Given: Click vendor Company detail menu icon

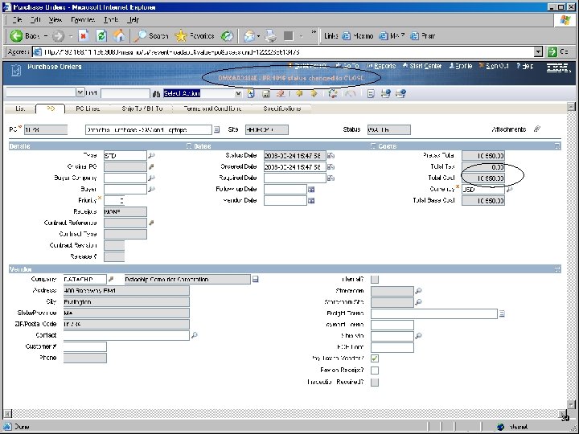Looking at the screenshot, I should [110, 280].
